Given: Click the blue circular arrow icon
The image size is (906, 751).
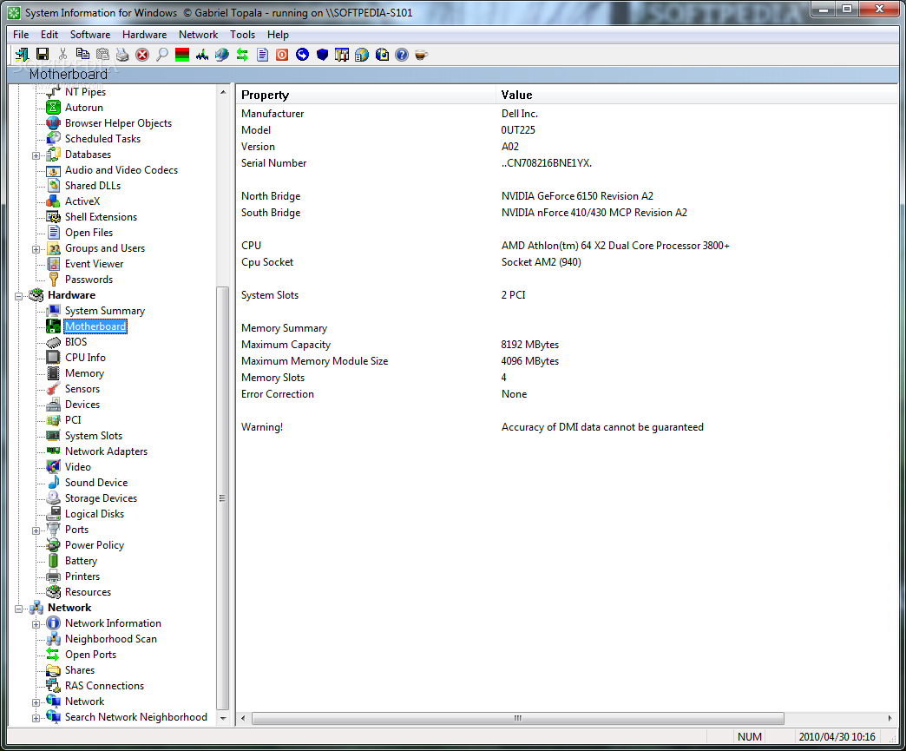Looking at the screenshot, I should (x=302, y=55).
